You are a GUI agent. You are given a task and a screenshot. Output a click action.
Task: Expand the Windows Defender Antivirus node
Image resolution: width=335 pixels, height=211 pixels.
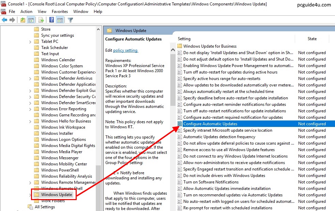pyautogui.click(x=30, y=78)
